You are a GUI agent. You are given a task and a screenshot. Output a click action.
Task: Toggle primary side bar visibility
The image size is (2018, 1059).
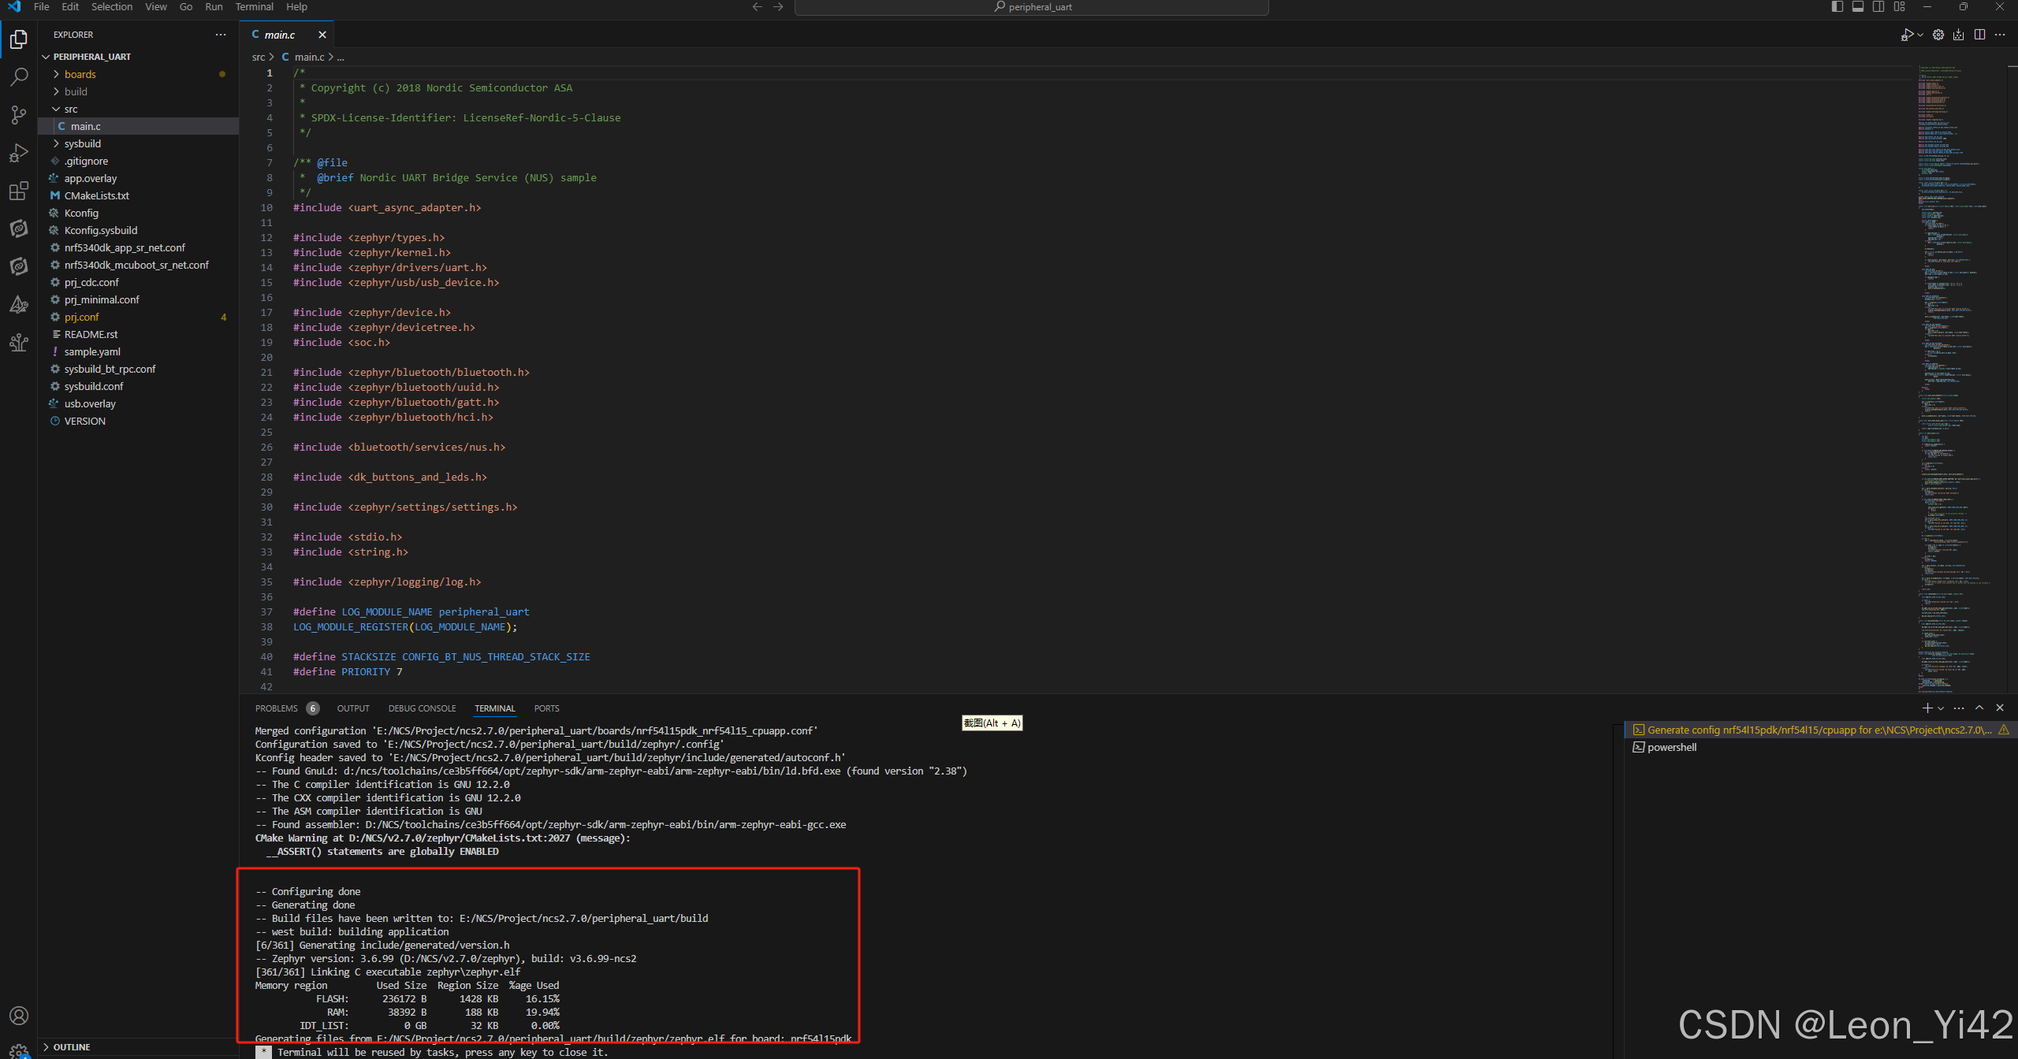click(x=1837, y=7)
